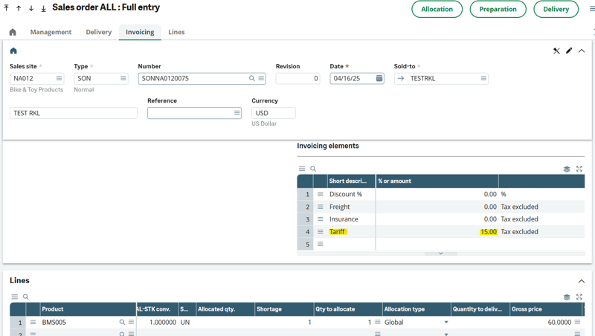Image resolution: width=595 pixels, height=336 pixels.
Task: Open the calendar picker for Date field
Action: click(379, 78)
